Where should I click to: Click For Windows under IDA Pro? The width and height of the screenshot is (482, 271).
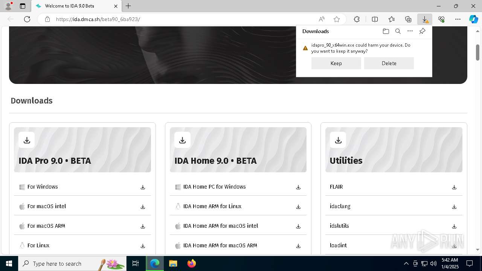pyautogui.click(x=43, y=187)
